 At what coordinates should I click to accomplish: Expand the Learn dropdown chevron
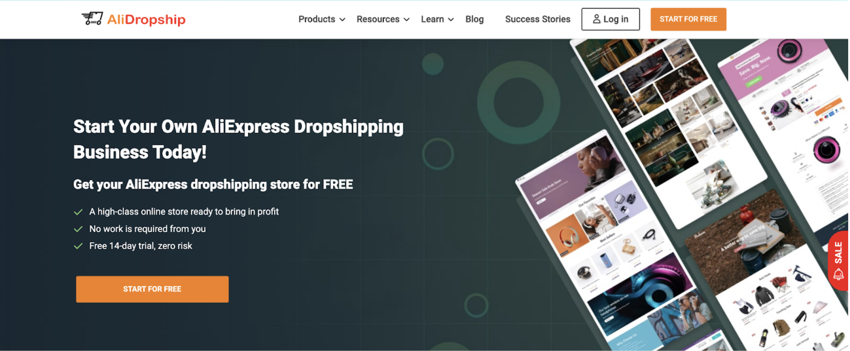click(x=451, y=19)
